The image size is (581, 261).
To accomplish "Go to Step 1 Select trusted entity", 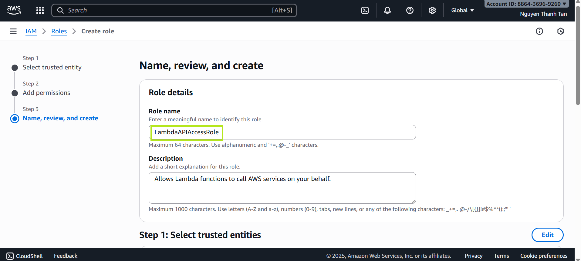I will click(52, 67).
